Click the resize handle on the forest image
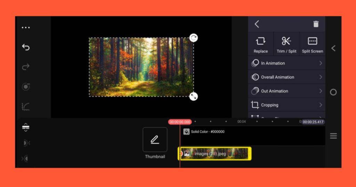Image resolution: width=356 pixels, height=187 pixels. pos(194,96)
